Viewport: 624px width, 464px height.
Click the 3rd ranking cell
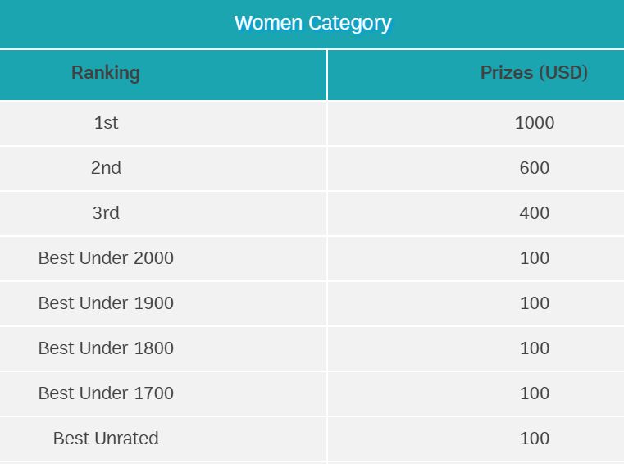coord(106,213)
